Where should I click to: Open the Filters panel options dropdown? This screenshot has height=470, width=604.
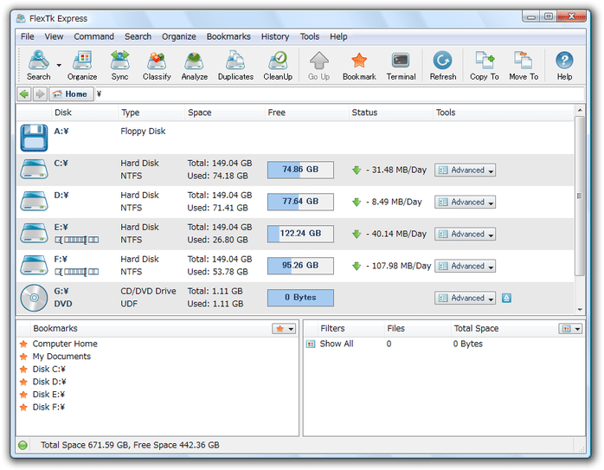tap(570, 329)
